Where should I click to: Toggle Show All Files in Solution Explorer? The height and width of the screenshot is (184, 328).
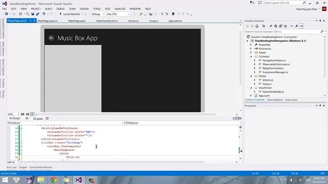click(285, 26)
